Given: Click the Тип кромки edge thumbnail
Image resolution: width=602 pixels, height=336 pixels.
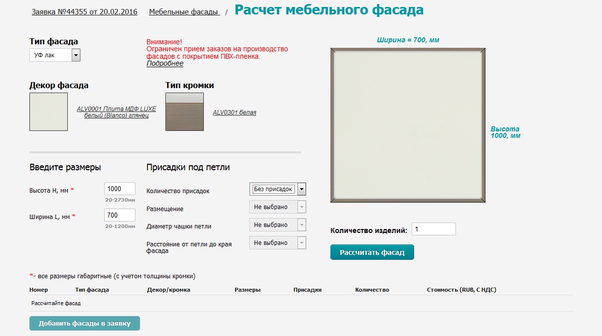Looking at the screenshot, I should click(184, 112).
